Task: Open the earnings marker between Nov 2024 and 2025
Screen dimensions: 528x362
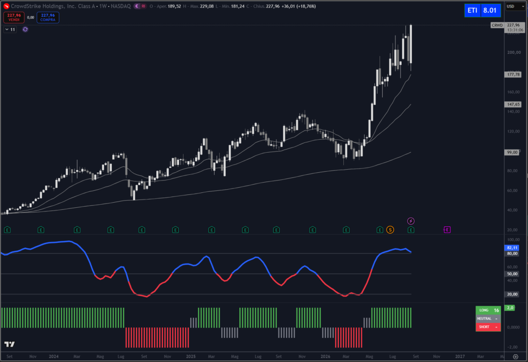Action: (x=175, y=229)
